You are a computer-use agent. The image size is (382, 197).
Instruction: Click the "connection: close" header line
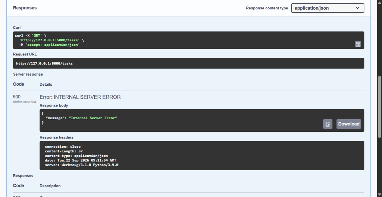(63, 147)
